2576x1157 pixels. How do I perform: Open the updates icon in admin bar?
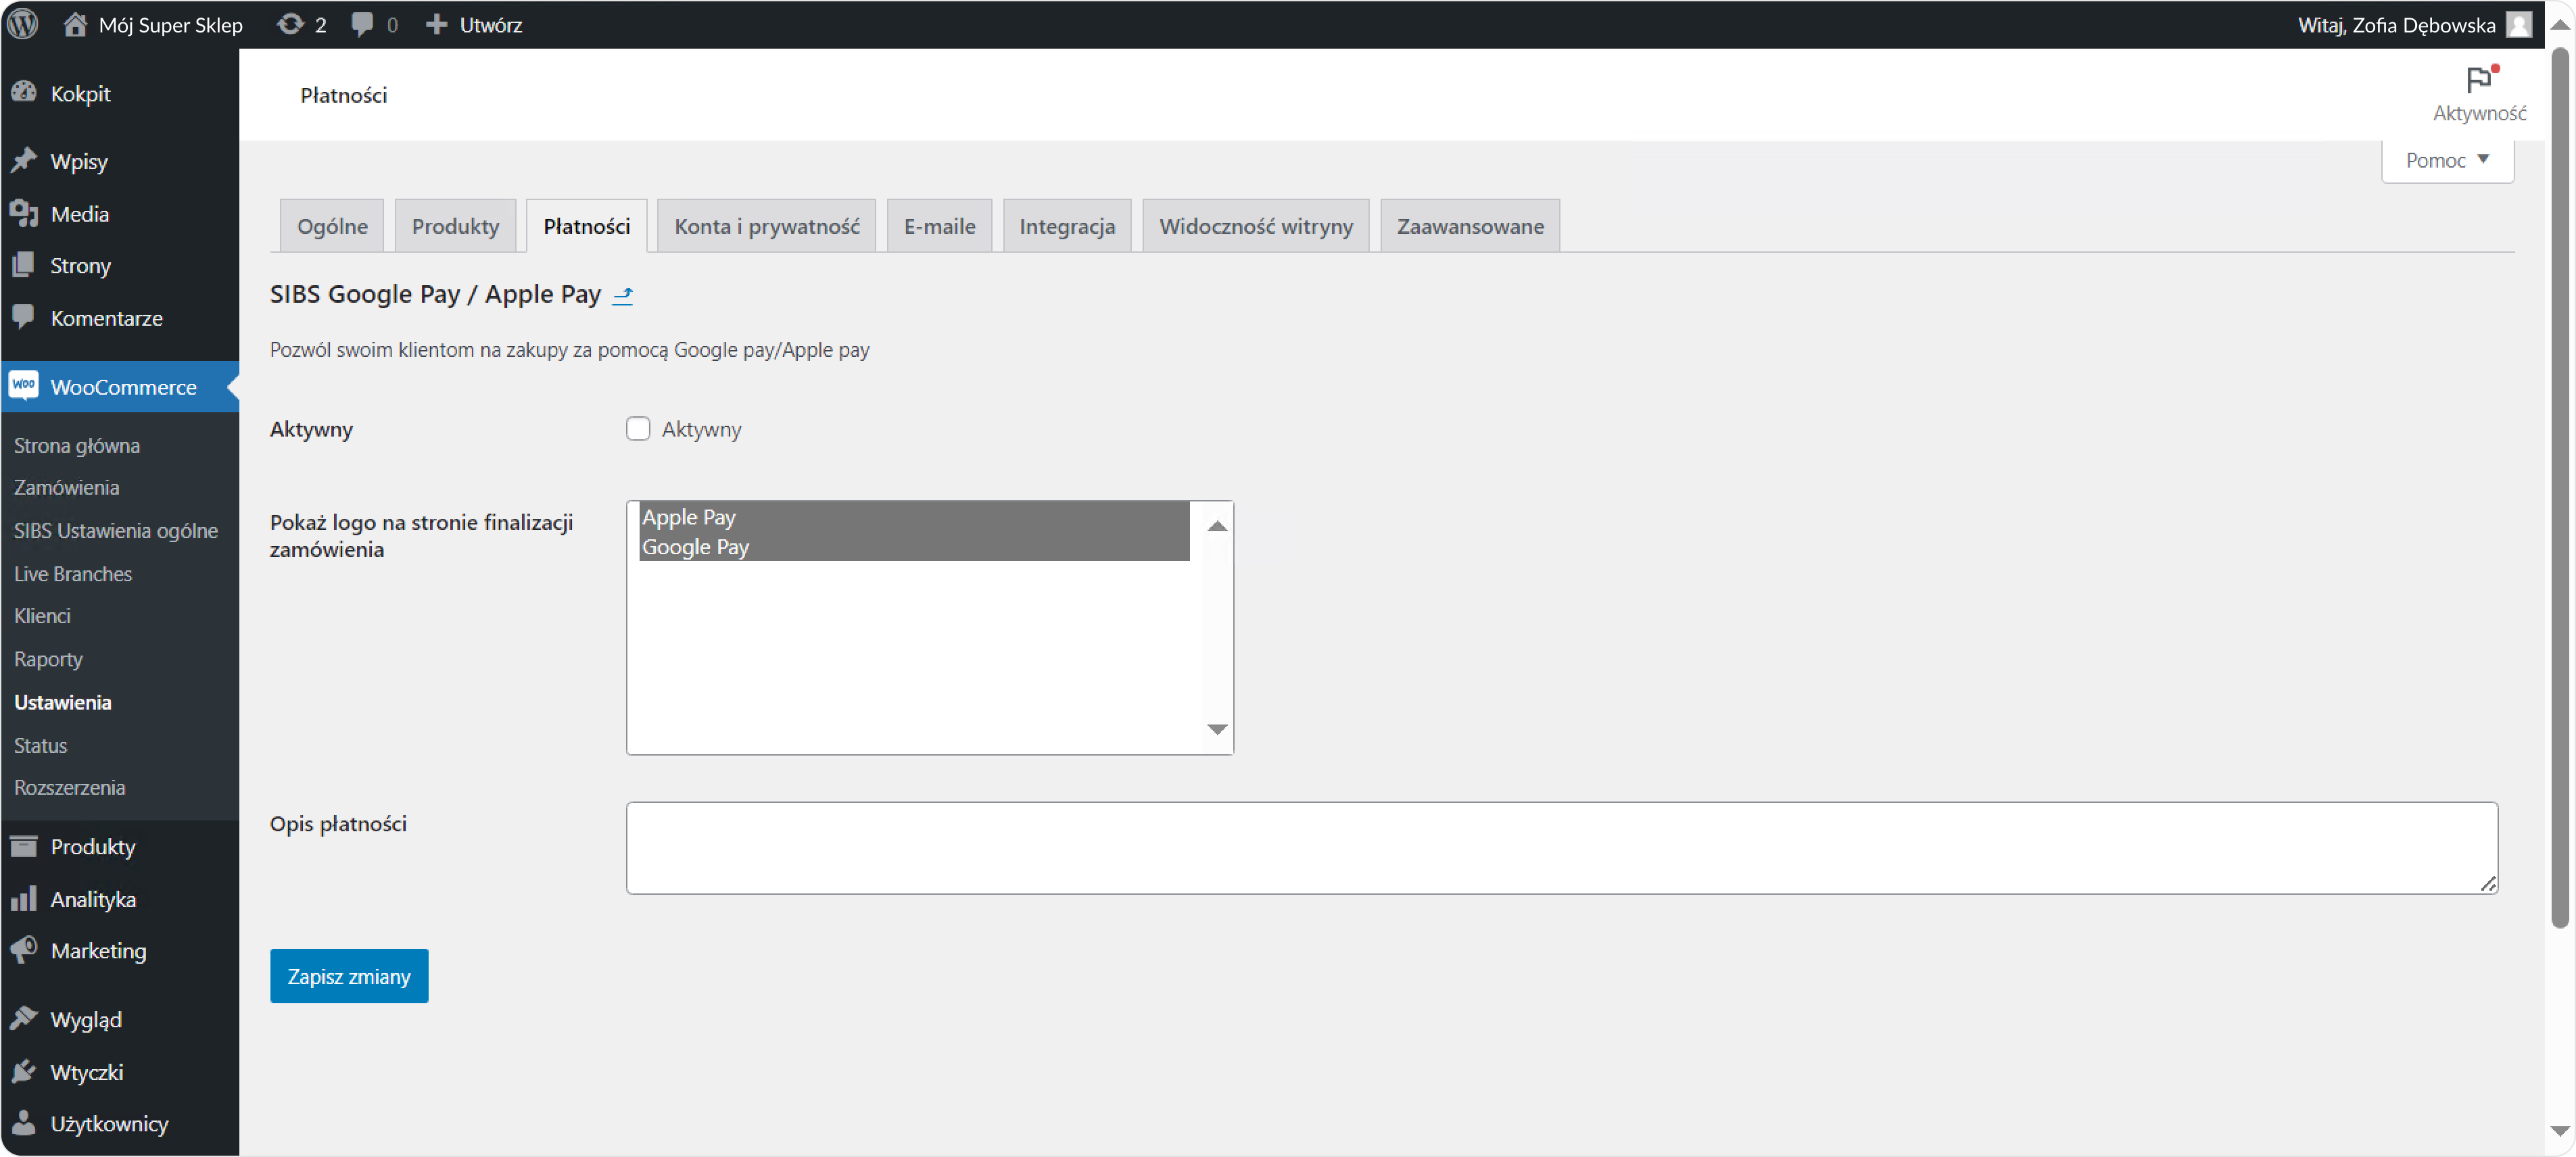click(290, 24)
